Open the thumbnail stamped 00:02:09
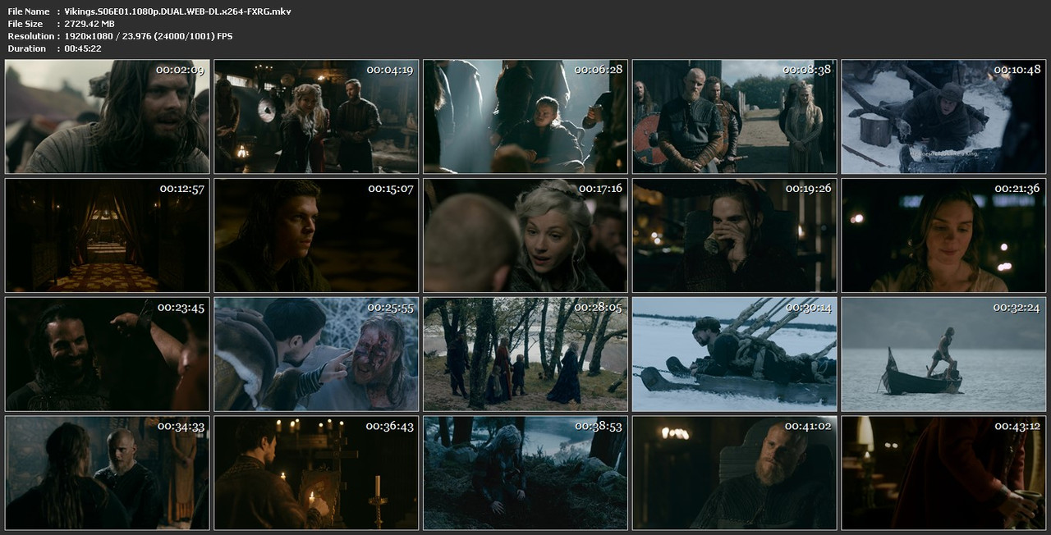Image resolution: width=1051 pixels, height=535 pixels. [108, 117]
